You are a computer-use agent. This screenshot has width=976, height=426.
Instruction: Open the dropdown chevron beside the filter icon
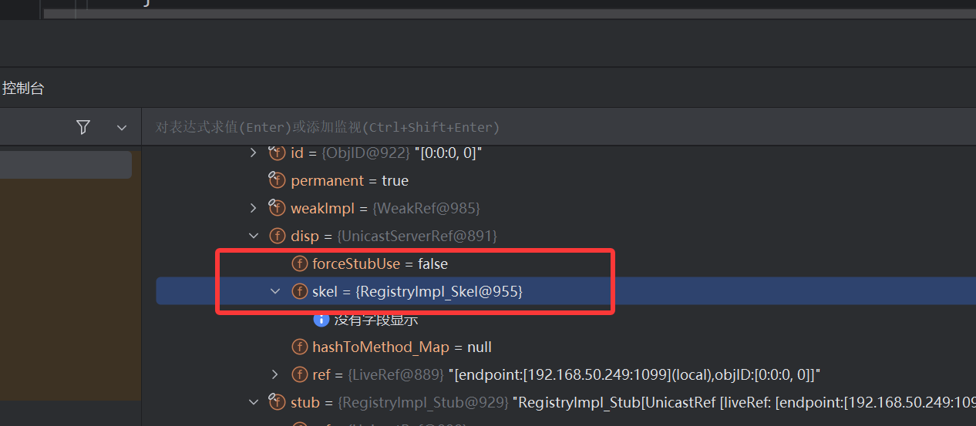click(x=121, y=128)
